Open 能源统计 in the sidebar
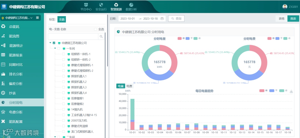Viewport: 300px width, 138px height. coord(16,46)
